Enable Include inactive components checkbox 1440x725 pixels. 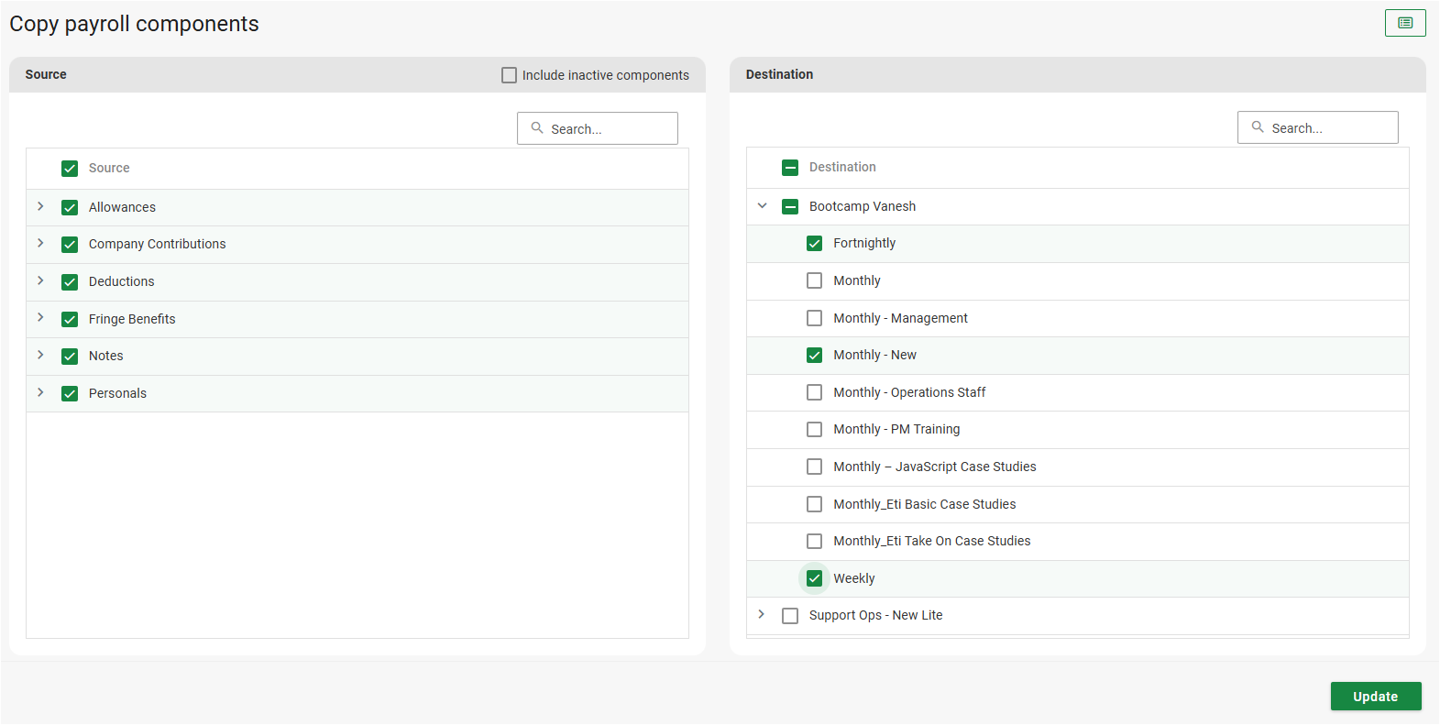(x=509, y=75)
